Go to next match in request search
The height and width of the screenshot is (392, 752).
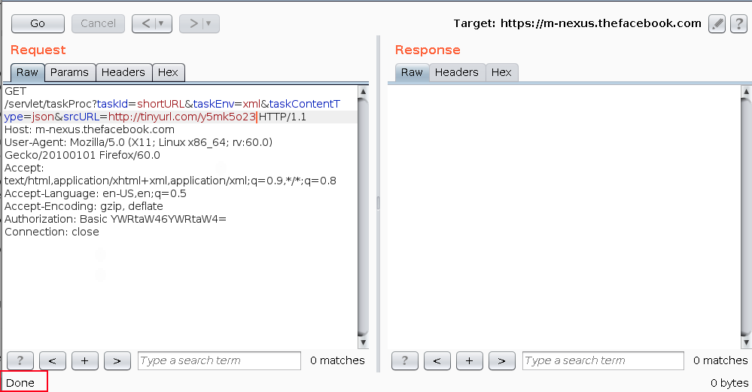point(117,360)
